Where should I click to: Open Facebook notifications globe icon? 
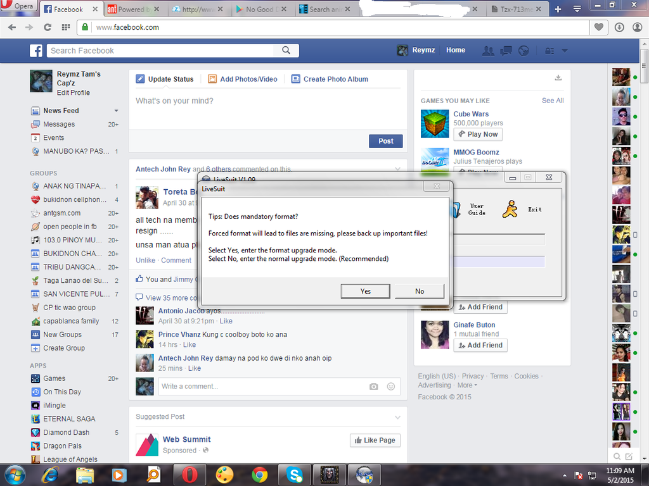click(x=524, y=51)
